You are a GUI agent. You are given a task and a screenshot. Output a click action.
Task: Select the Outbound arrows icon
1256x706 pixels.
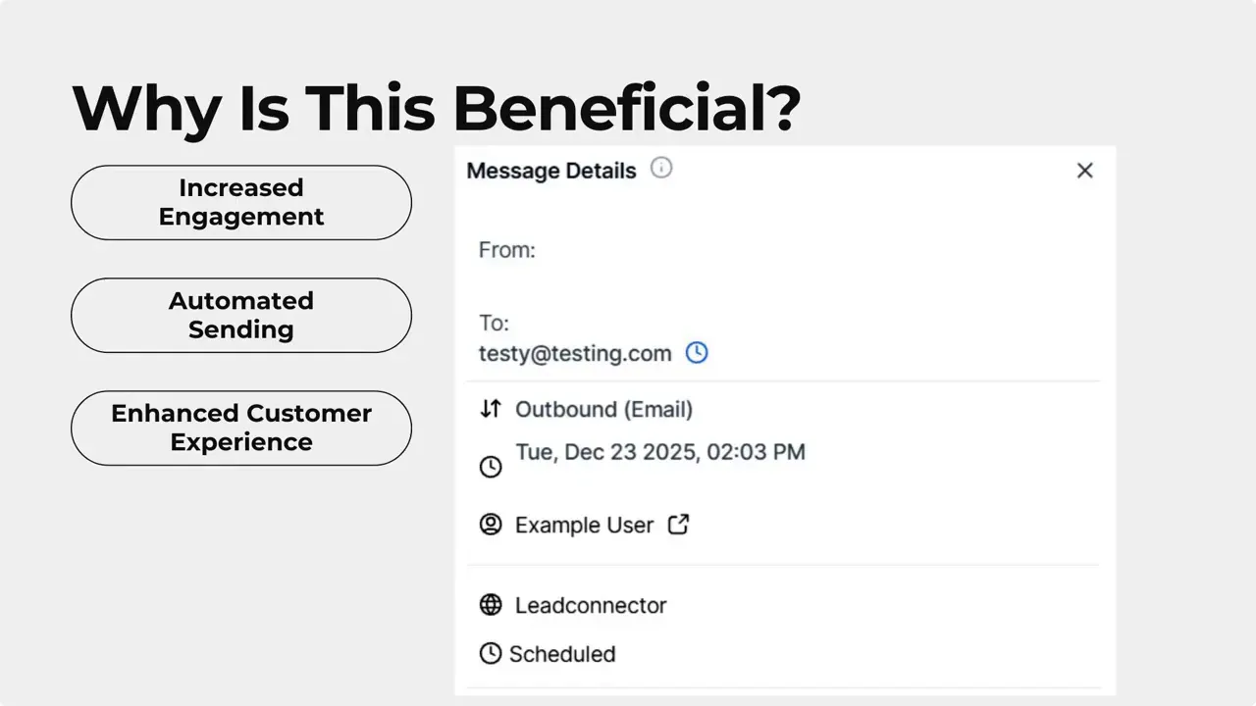[491, 409]
